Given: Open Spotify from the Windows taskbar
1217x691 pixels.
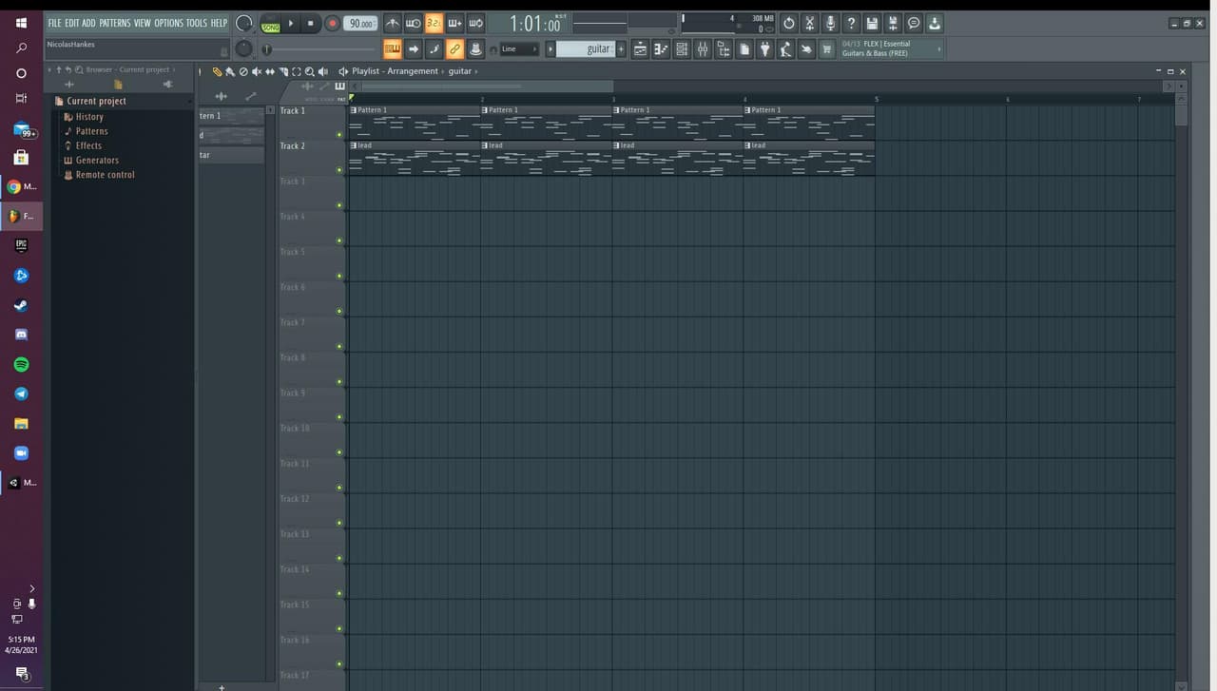Looking at the screenshot, I should point(21,365).
